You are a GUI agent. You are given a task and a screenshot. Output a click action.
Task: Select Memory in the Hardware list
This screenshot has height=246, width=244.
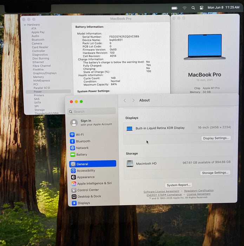(x=38, y=77)
